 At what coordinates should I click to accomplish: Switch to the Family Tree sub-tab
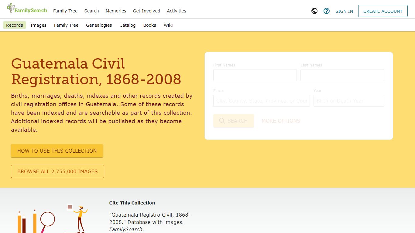point(66,25)
